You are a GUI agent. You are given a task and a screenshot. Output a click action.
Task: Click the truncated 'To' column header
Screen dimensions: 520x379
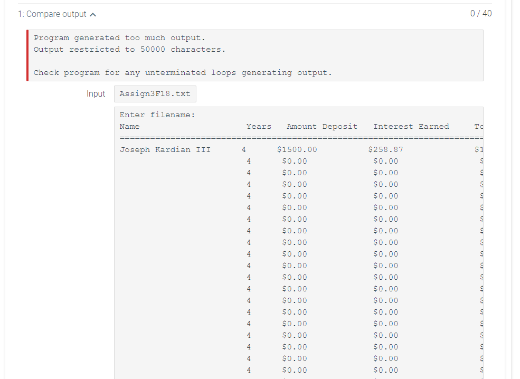(478, 126)
